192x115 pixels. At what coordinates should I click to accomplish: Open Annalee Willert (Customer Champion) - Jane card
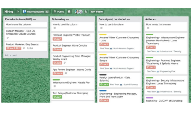(x=119, y=42)
